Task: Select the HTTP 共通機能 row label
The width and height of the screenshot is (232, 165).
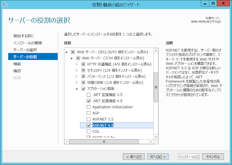Action: pos(119,64)
